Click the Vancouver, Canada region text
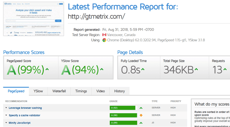Image resolution: width=230 pixels, height=127 pixels. [x=121, y=35]
